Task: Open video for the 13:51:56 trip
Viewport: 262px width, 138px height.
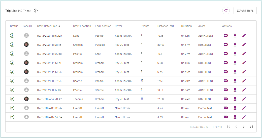Action: click(226, 72)
